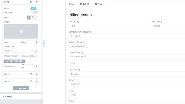Viewport: 185px width, 104px height.
Task: Expand the Tab #3 item
Action: [15, 81]
